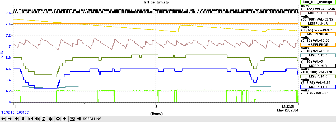This screenshot has height=122, width=336.
Task: Click the inward-pointing vertical triangles zoom button
Action: point(44,119)
